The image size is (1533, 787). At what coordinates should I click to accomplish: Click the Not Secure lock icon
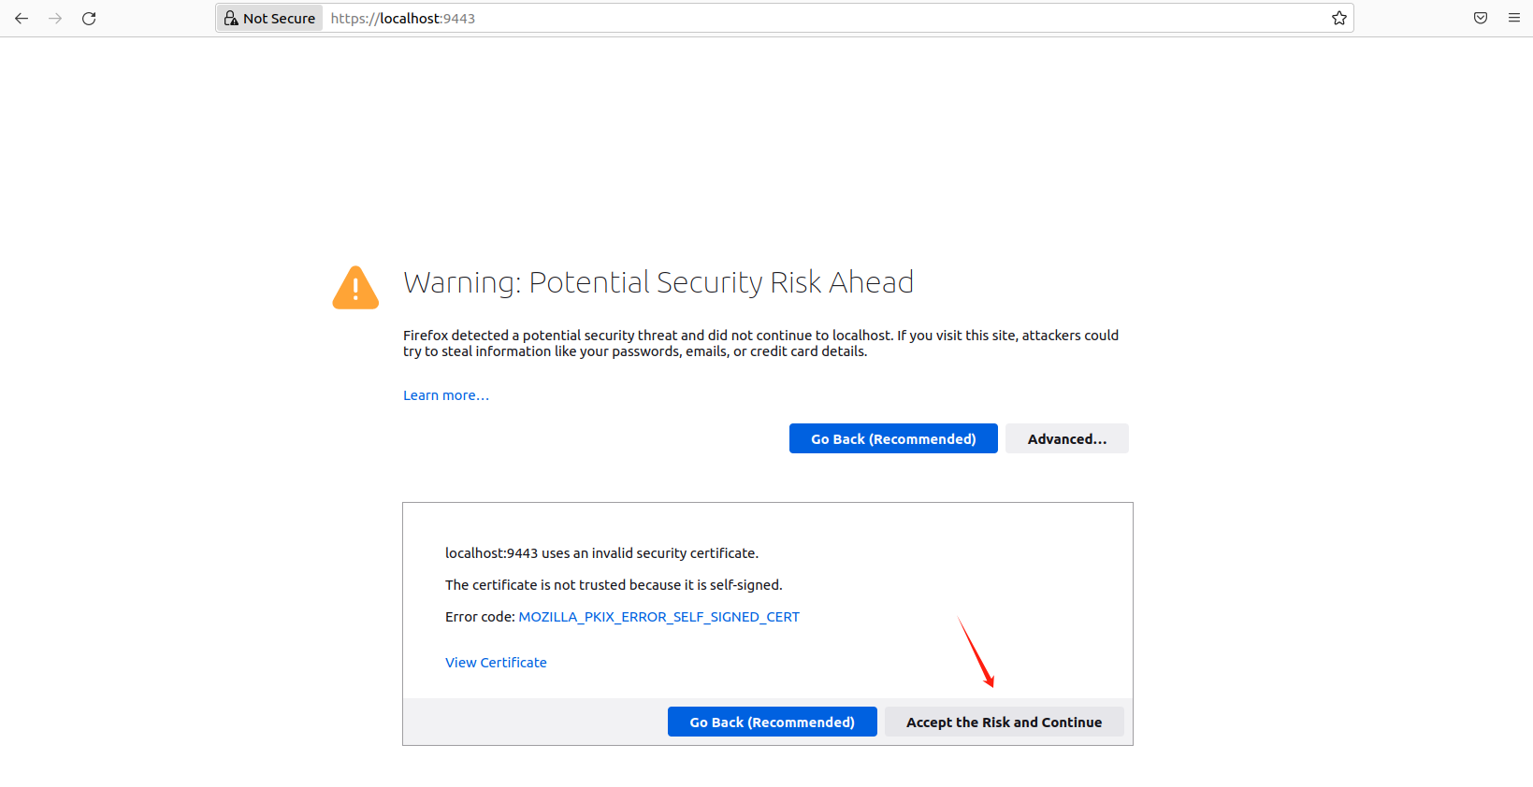231,18
